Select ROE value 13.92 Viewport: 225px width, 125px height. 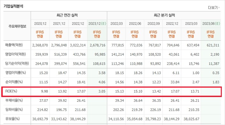click(63, 91)
